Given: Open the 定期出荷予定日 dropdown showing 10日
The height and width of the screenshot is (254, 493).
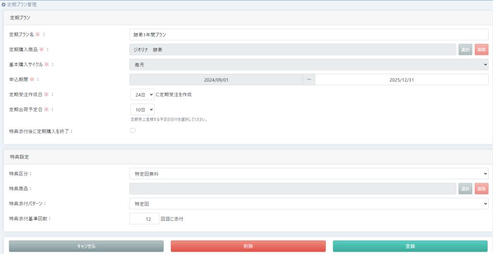Looking at the screenshot, I should 142,109.
